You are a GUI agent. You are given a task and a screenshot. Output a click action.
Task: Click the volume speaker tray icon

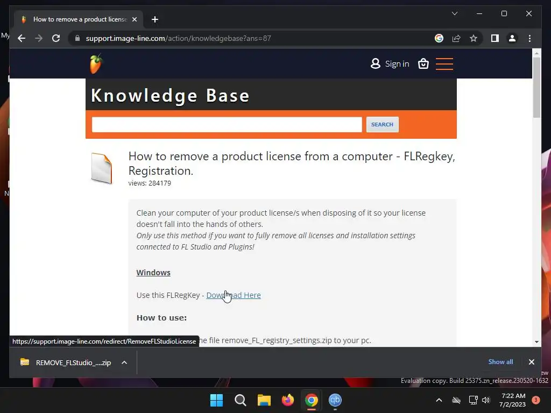486,400
